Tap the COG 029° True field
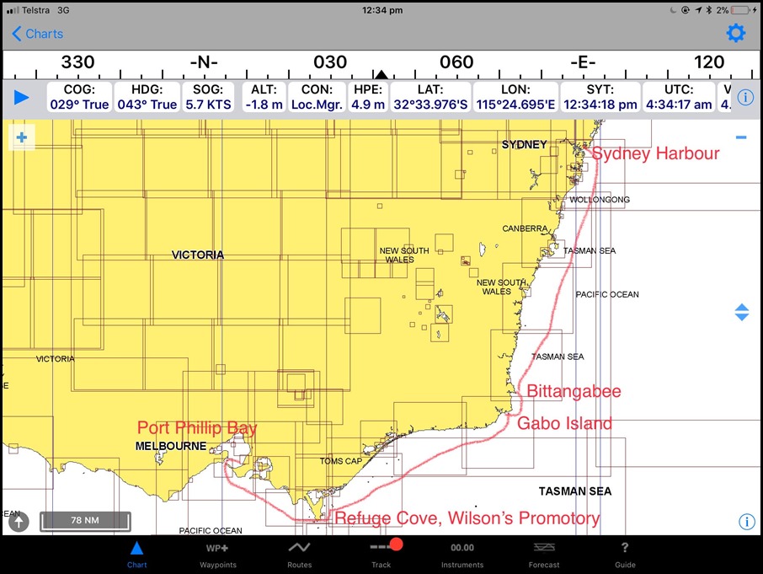 [79, 97]
